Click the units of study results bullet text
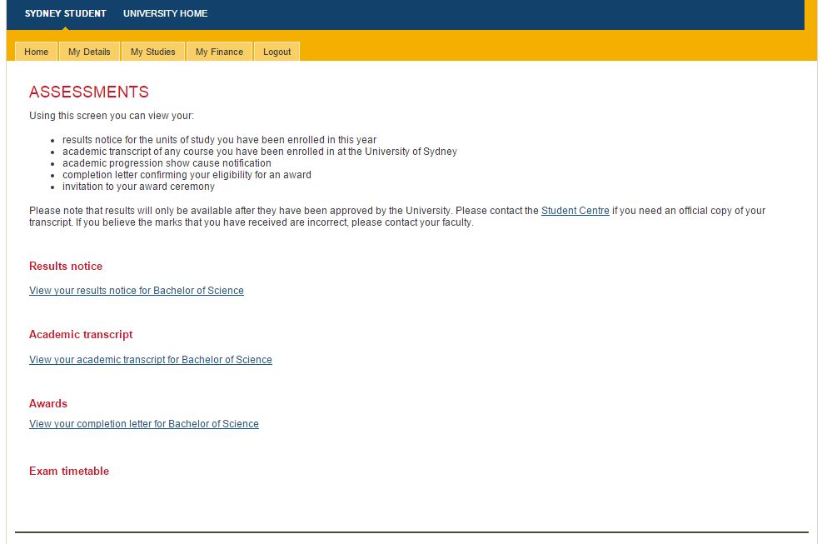Image resolution: width=822 pixels, height=544 pixels. point(219,140)
